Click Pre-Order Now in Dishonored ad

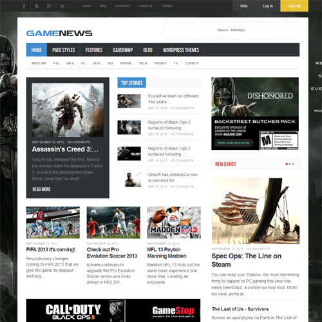pos(234,143)
